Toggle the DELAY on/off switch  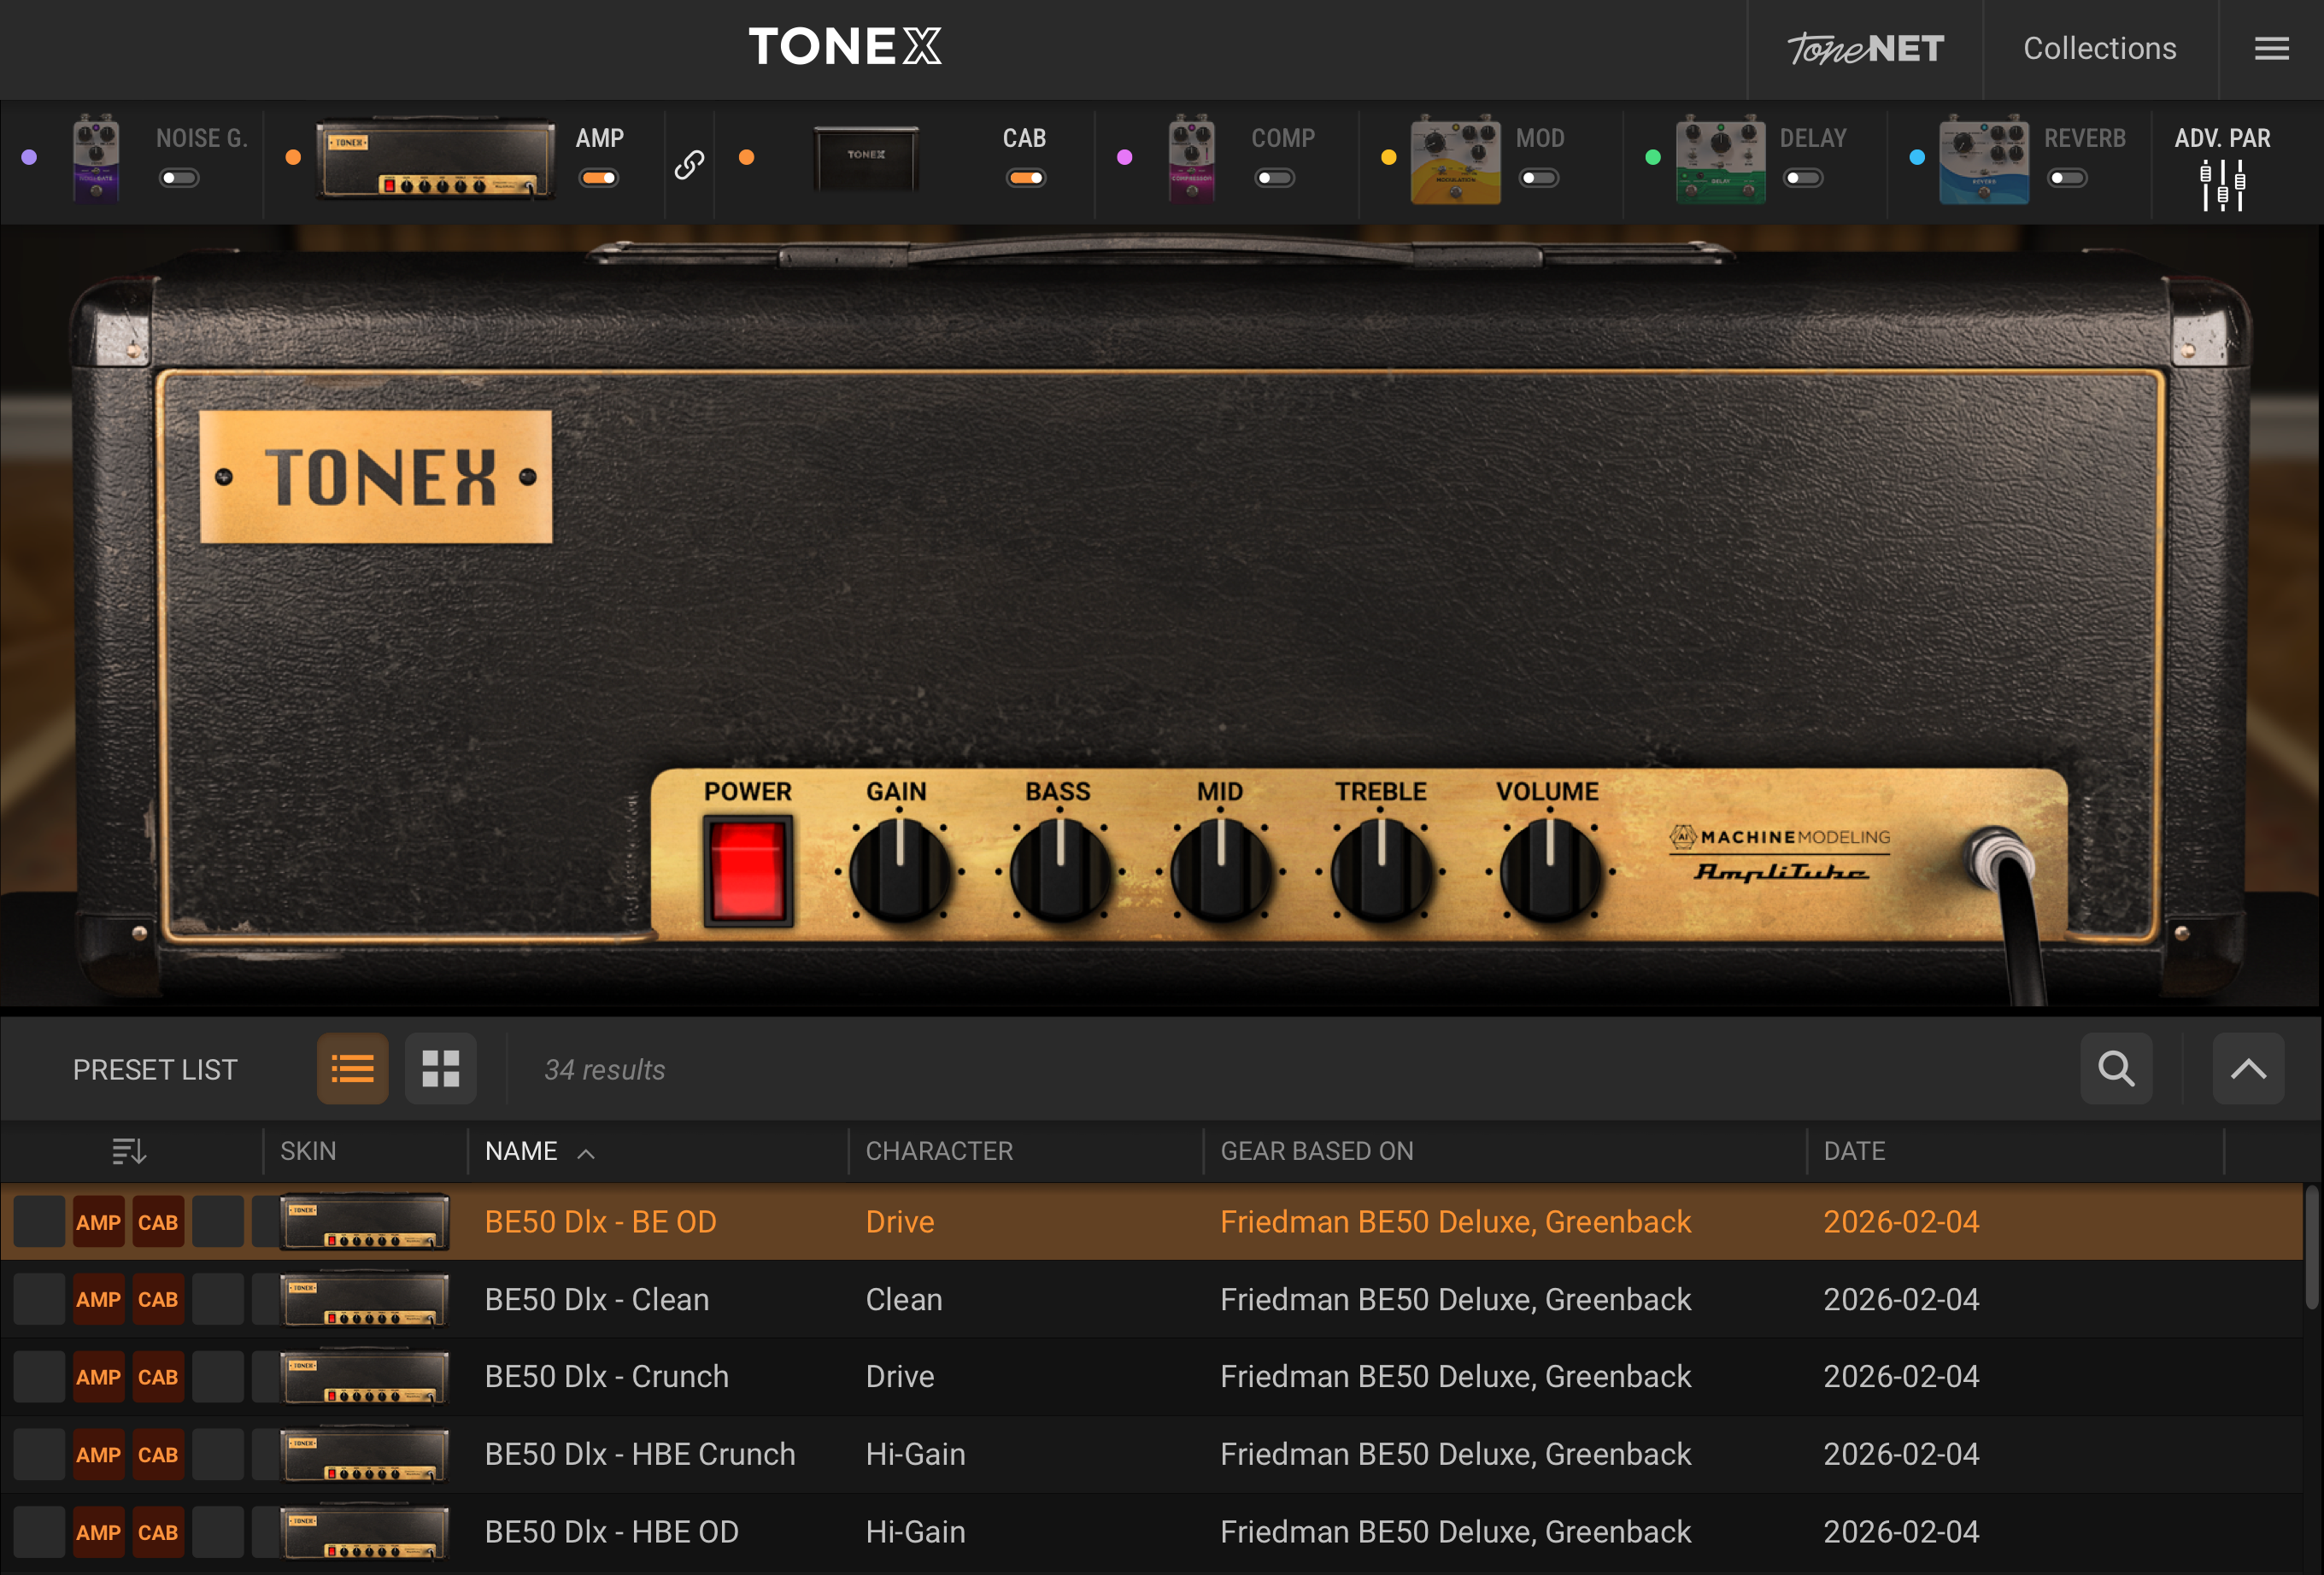[x=1804, y=178]
